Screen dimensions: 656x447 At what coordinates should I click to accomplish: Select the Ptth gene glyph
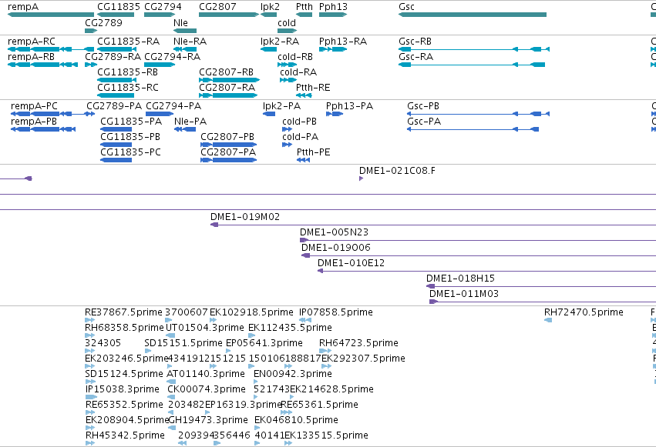pyautogui.click(x=304, y=15)
